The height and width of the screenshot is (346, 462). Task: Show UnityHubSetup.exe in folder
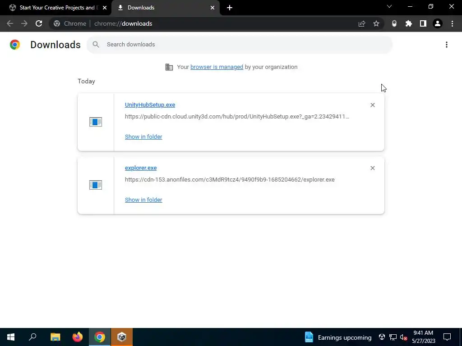coord(143,137)
